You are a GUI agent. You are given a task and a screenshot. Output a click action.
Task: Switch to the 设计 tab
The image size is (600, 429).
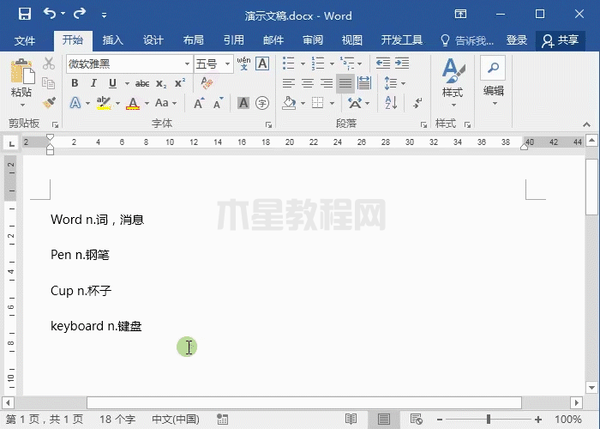153,40
